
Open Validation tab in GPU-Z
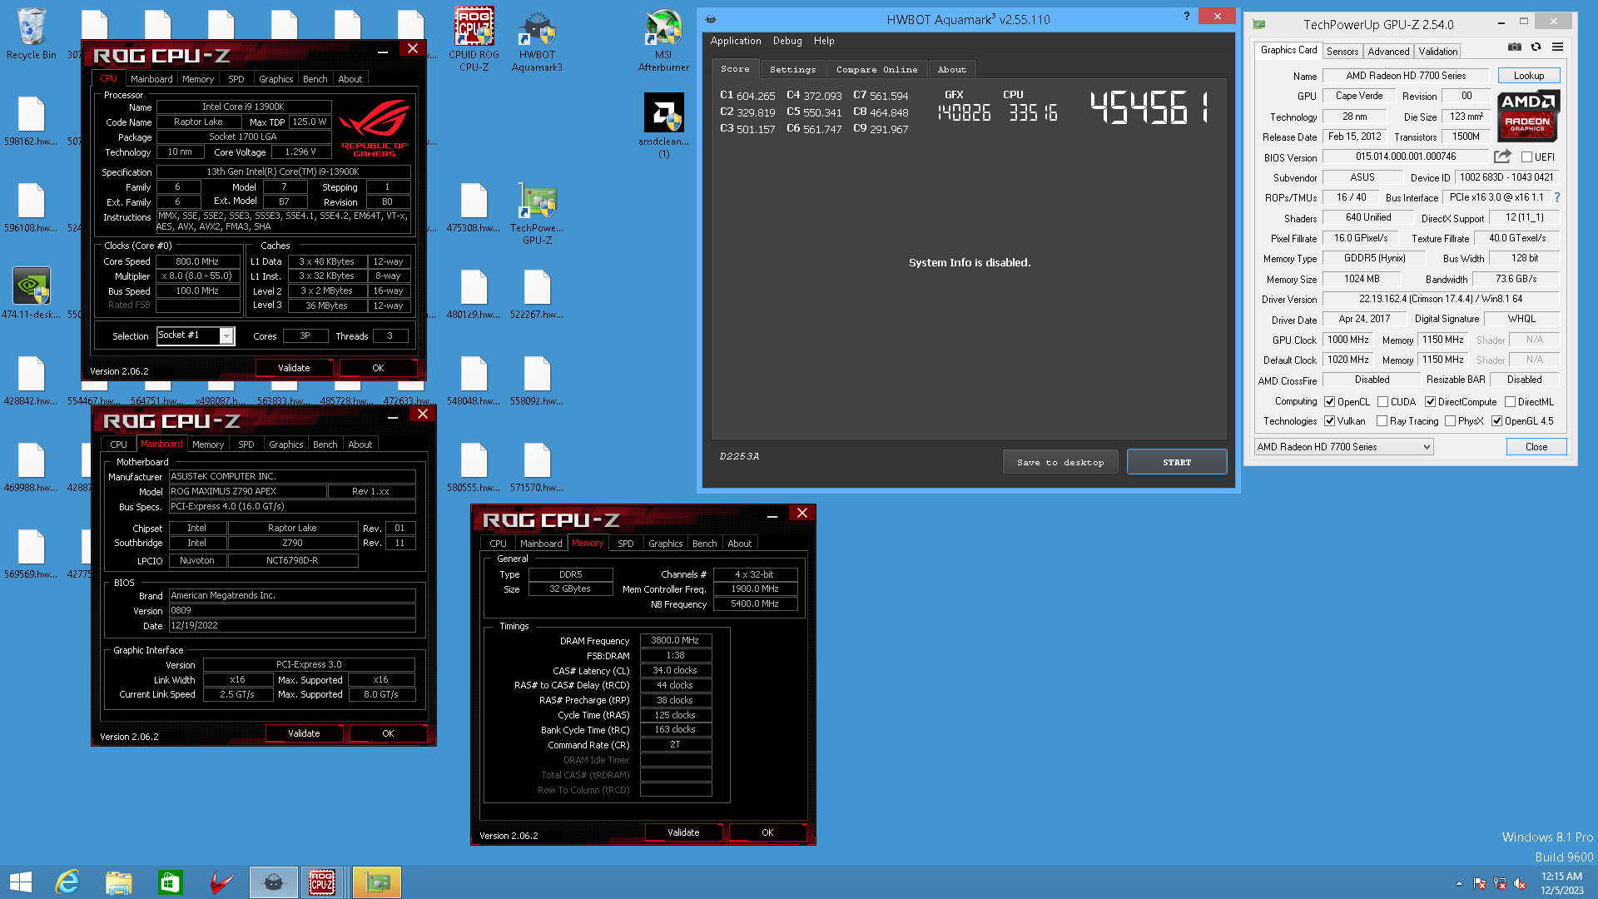[x=1437, y=51]
